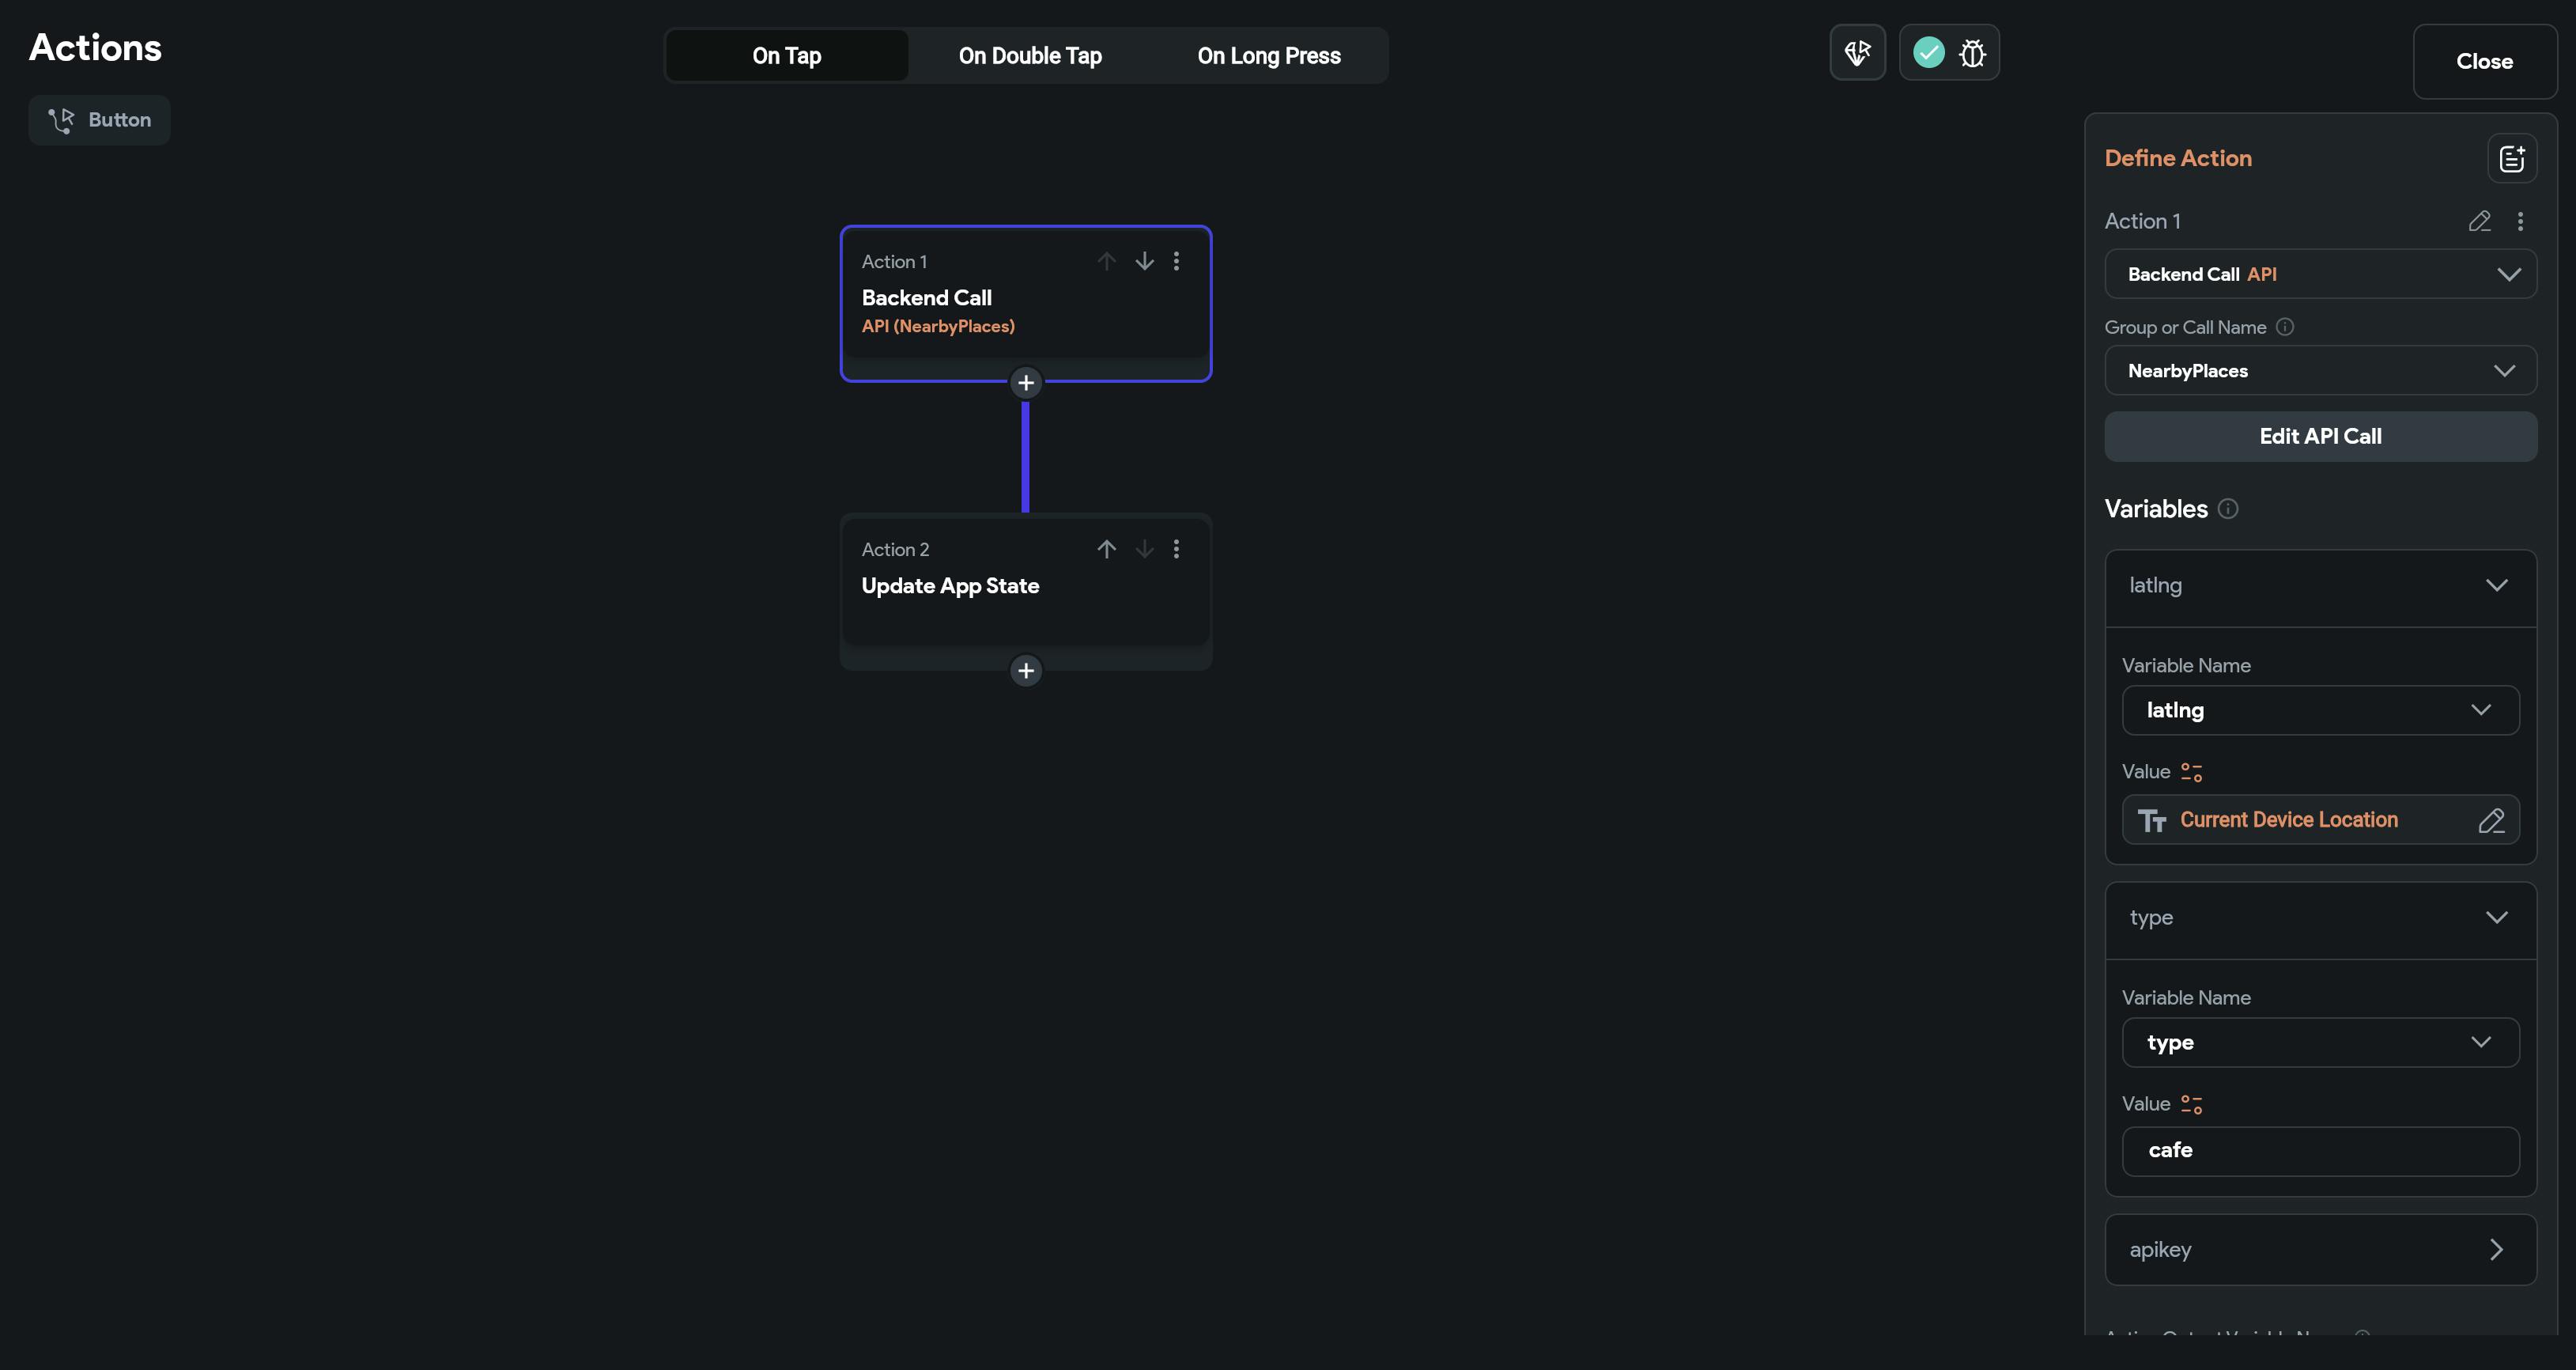2576x1370 pixels.
Task: Open the NearbyPlaces call name dropdown
Action: tap(2319, 371)
